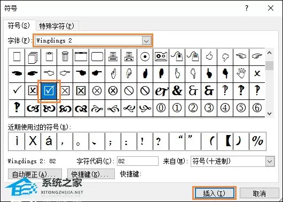The height and width of the screenshot is (202, 283).
Task: Click the 取消 button
Action: point(260,193)
